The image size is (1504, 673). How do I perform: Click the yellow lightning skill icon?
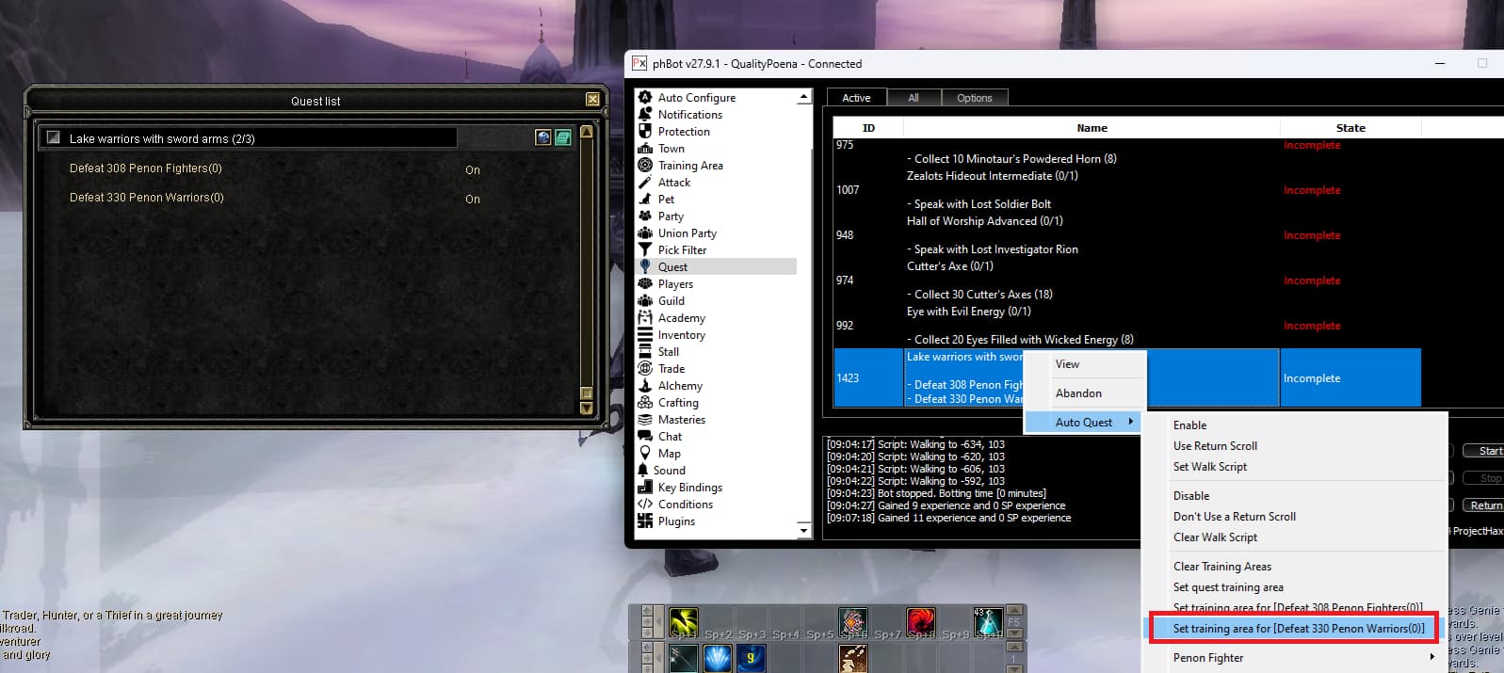point(684,622)
